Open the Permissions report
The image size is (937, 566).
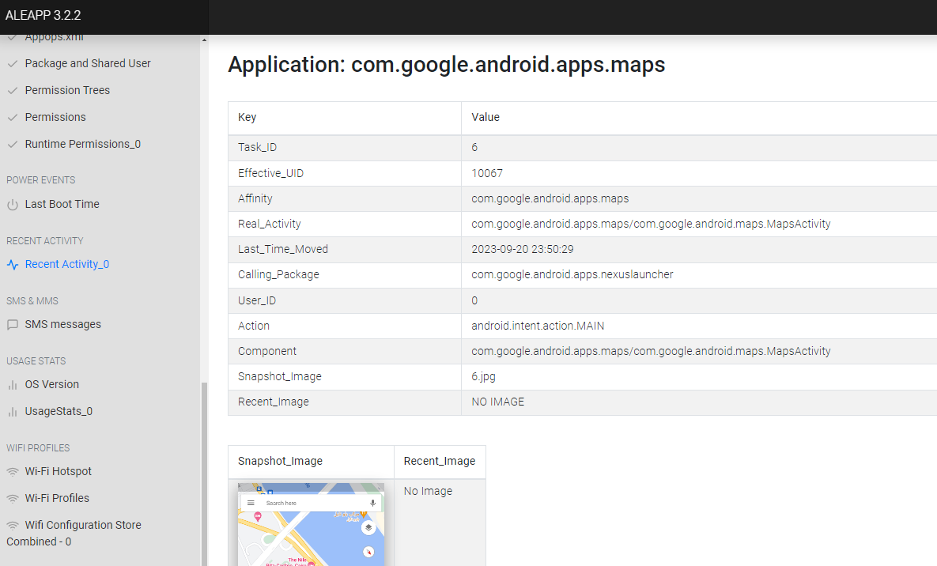pos(55,117)
